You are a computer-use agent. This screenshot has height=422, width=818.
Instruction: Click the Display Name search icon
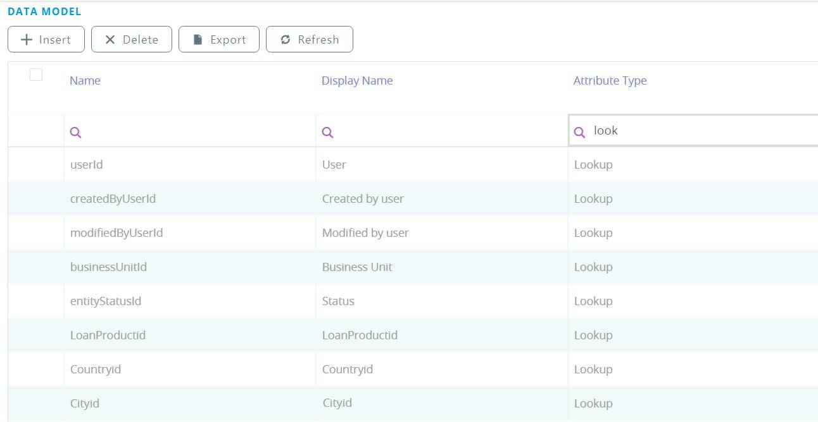[x=327, y=132]
